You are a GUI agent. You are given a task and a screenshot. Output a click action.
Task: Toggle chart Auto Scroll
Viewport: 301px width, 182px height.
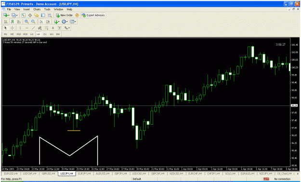pyautogui.click(x=41, y=22)
